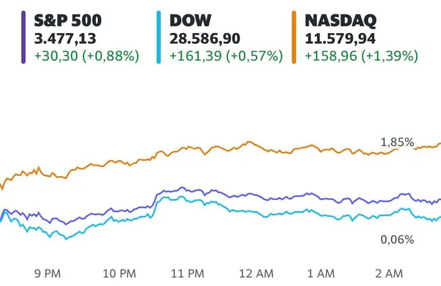Select the orange NASDAQ color bar
The image size is (441, 286).
click(x=294, y=37)
